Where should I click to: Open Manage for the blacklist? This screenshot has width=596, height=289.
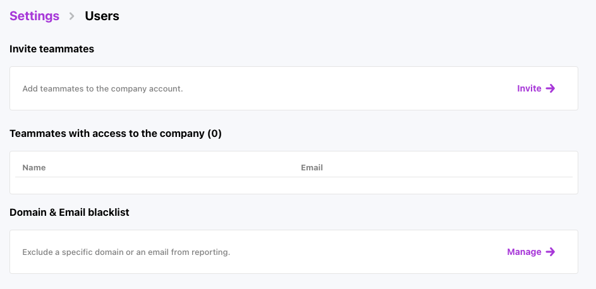point(524,252)
